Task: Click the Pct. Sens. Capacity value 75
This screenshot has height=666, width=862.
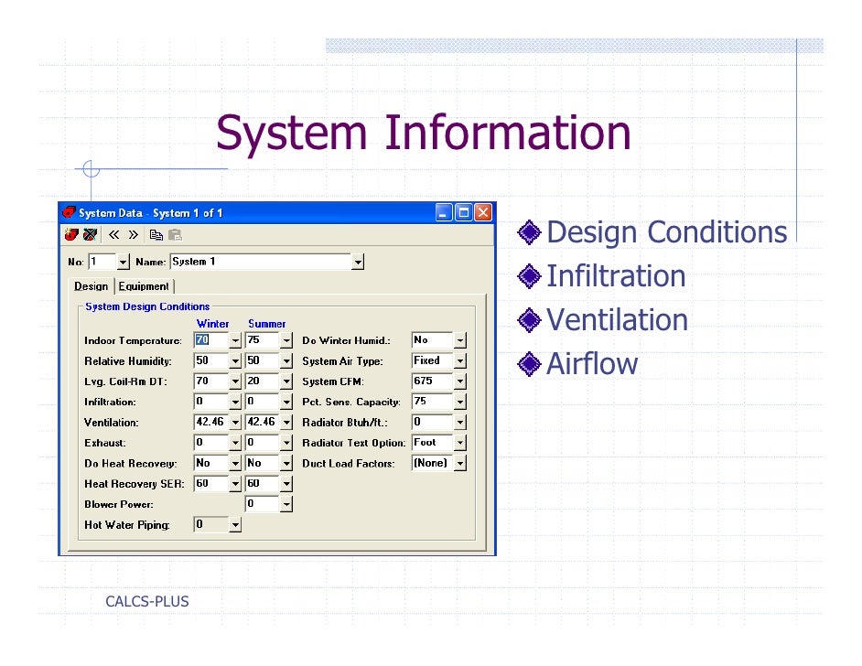Action: (433, 402)
